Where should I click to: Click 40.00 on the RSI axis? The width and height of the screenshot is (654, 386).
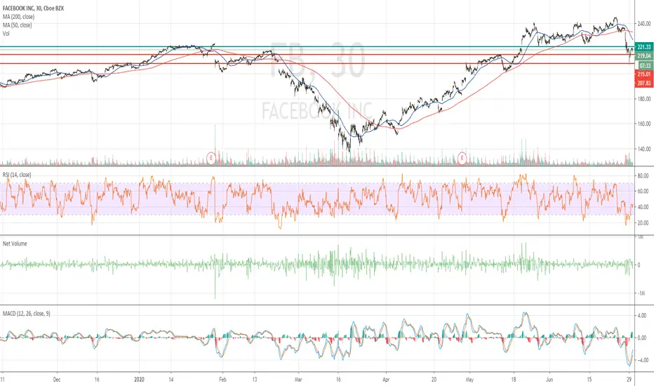pyautogui.click(x=643, y=208)
